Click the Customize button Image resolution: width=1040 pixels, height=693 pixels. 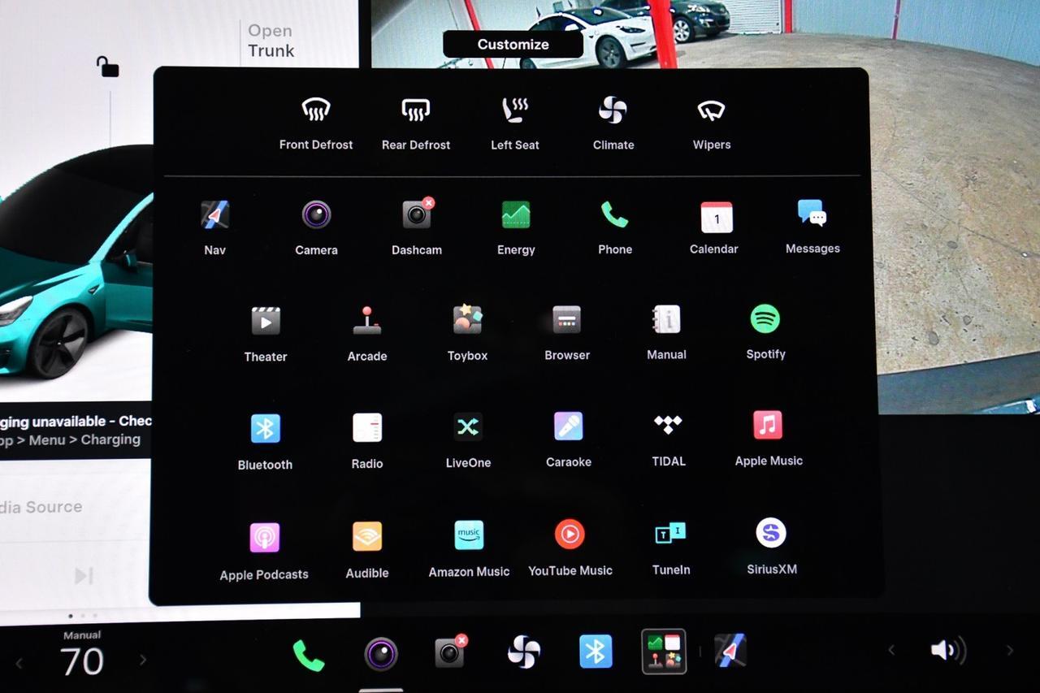[513, 45]
